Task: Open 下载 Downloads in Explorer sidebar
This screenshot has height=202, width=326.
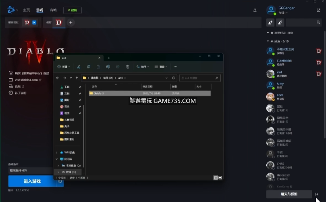Action: coord(67,87)
